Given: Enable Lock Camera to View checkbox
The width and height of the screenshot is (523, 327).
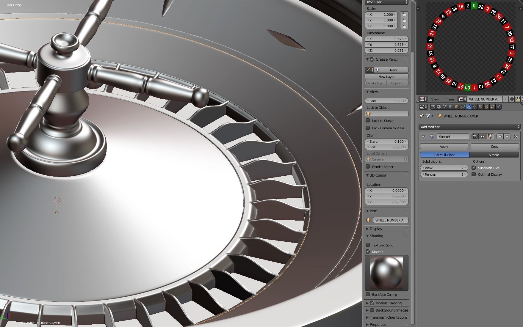Looking at the screenshot, I should 368,128.
